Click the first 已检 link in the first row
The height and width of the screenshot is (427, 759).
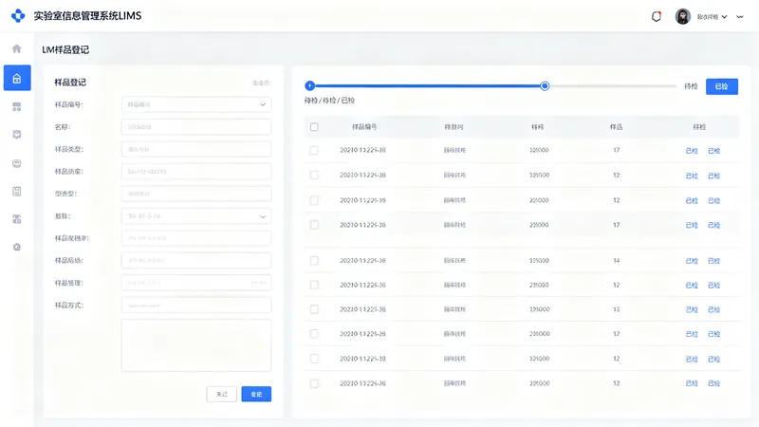click(692, 151)
